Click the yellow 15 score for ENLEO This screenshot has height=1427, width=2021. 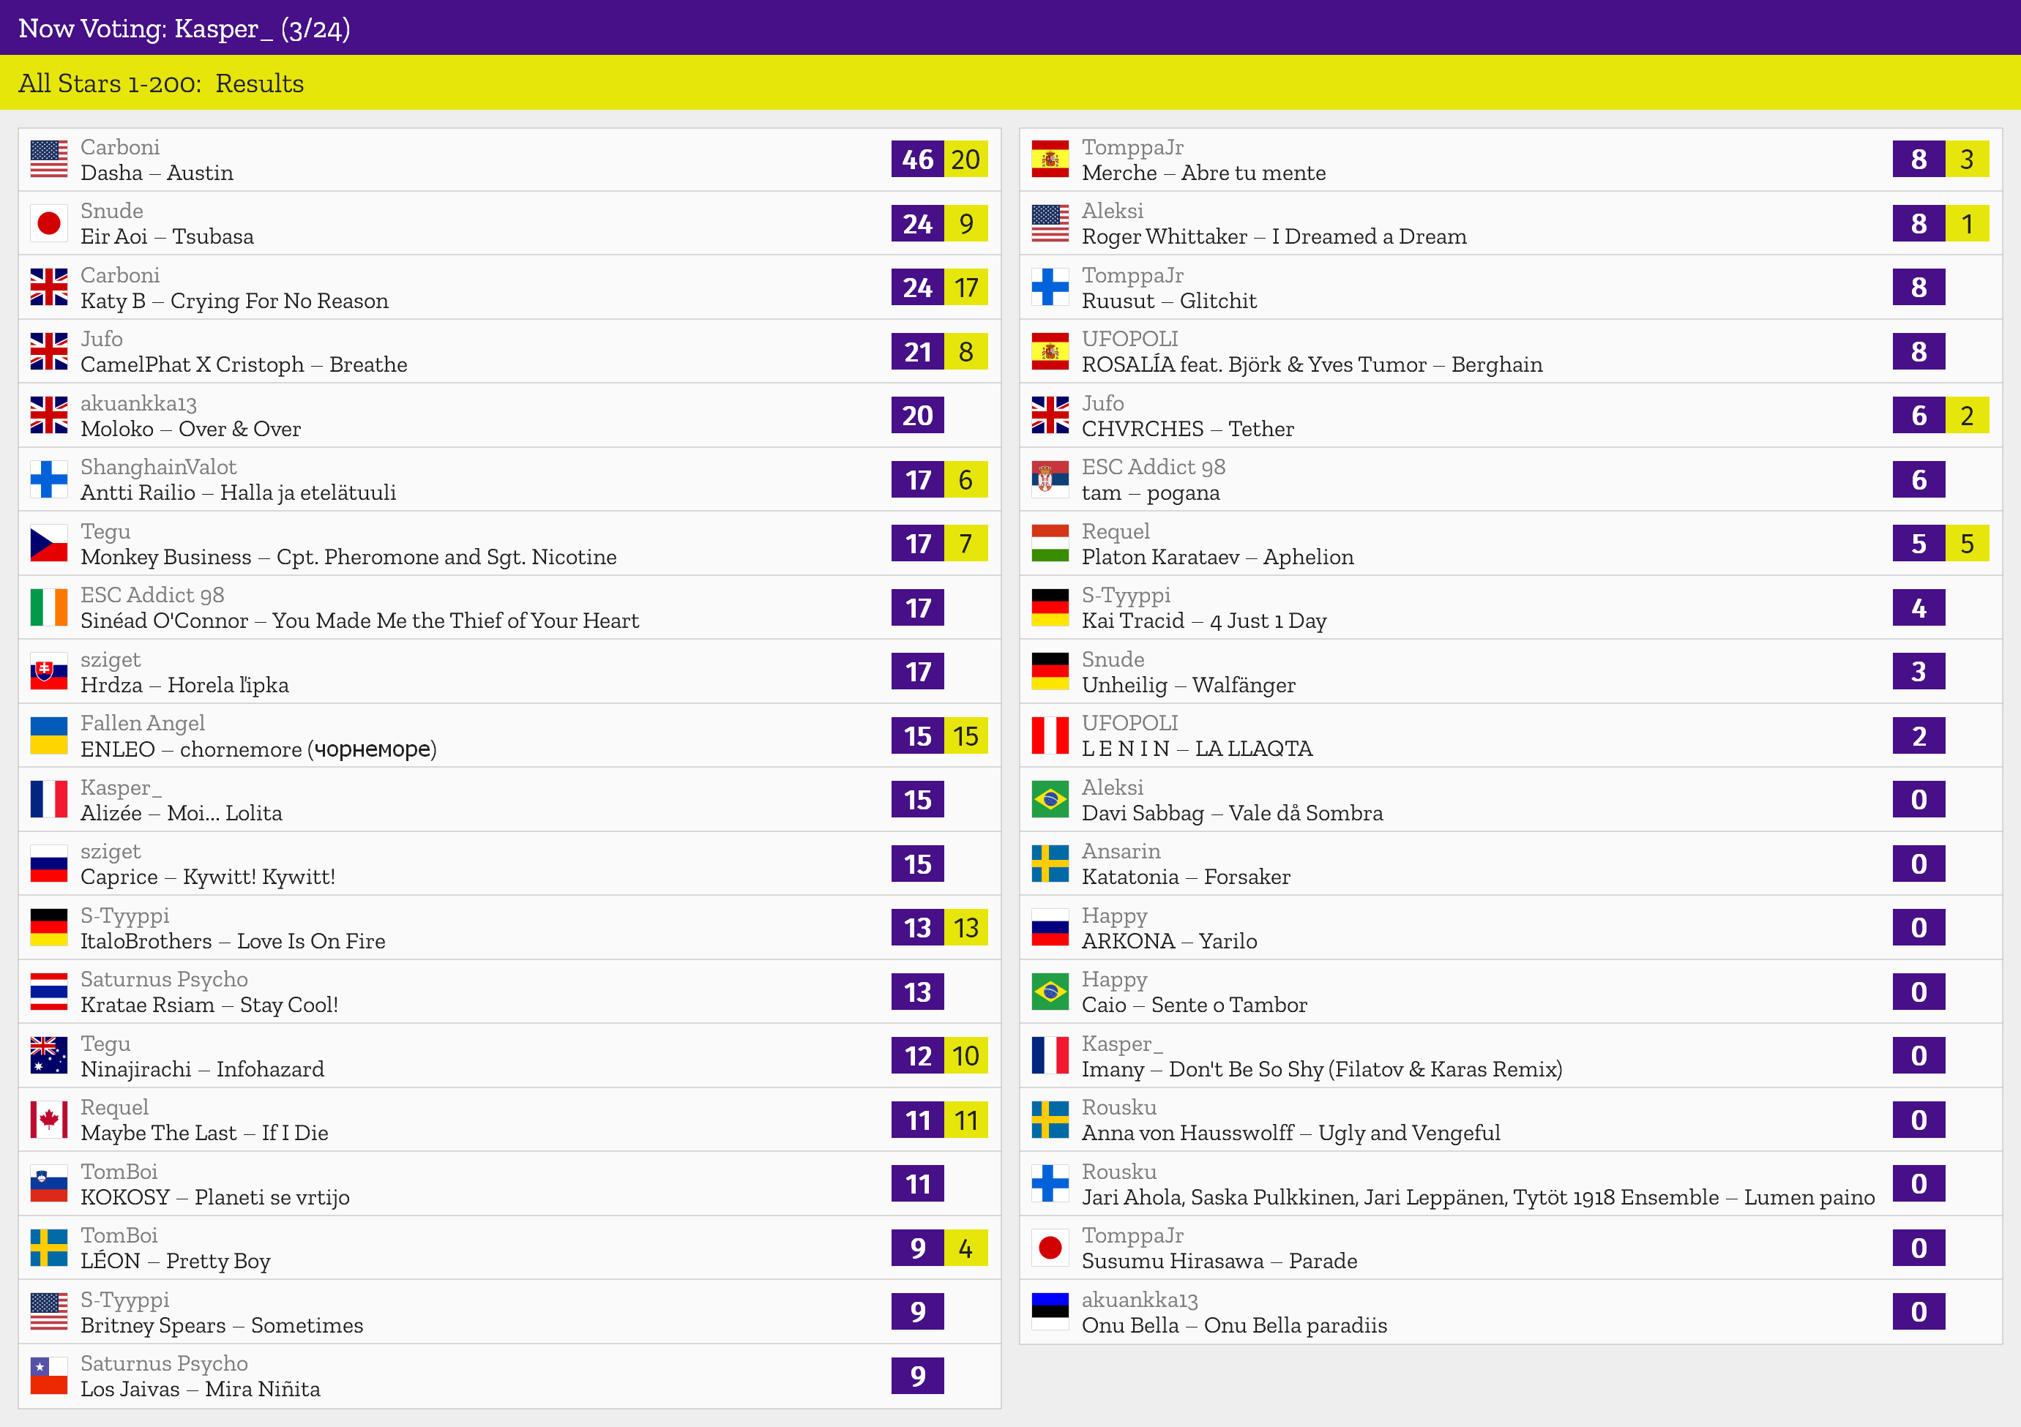click(x=965, y=735)
